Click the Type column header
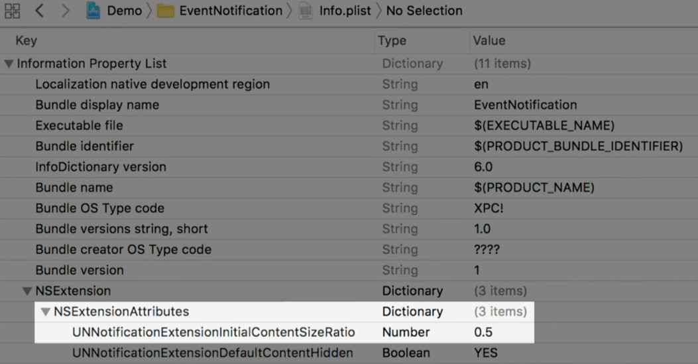The width and height of the screenshot is (698, 364). [x=392, y=40]
